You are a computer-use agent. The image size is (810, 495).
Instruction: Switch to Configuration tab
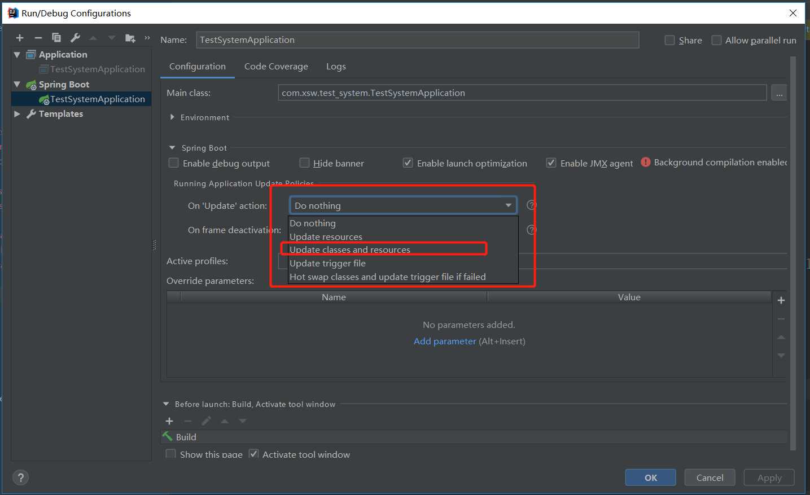tap(198, 66)
